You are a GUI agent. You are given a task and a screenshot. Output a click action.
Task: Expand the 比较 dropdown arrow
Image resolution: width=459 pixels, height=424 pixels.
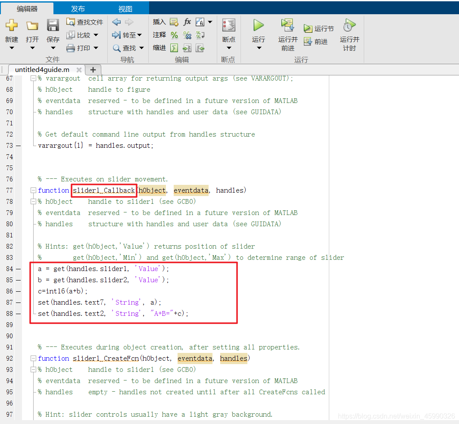[96, 35]
